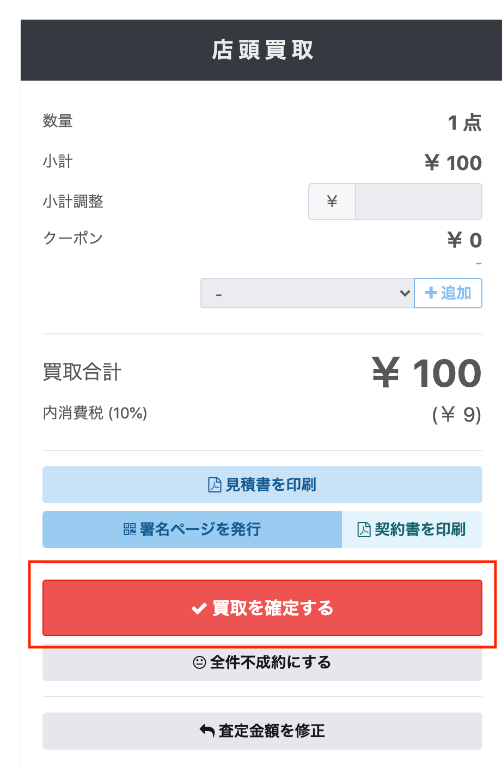Screen dimensions: 502x767
Task: Click the checkmark icon on 買取を確定する
Action: coord(199,608)
